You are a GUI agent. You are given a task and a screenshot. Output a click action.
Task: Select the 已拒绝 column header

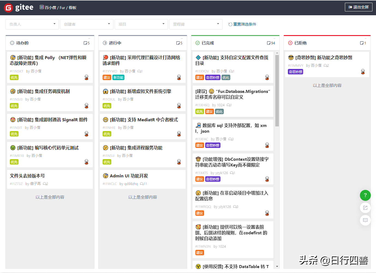[x=327, y=43]
